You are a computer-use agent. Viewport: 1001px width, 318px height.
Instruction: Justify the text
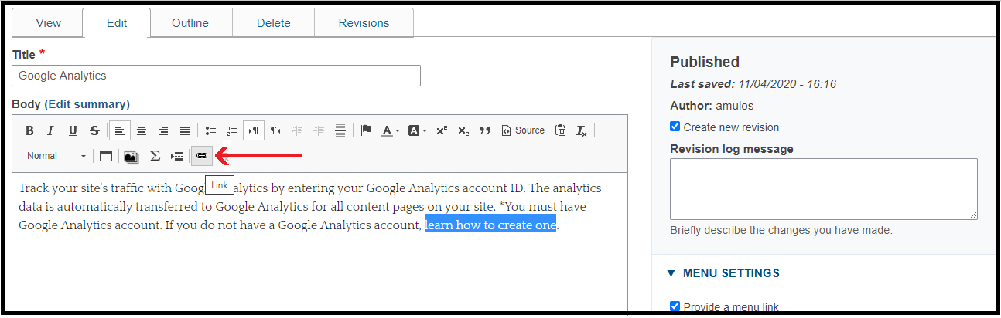click(x=185, y=130)
